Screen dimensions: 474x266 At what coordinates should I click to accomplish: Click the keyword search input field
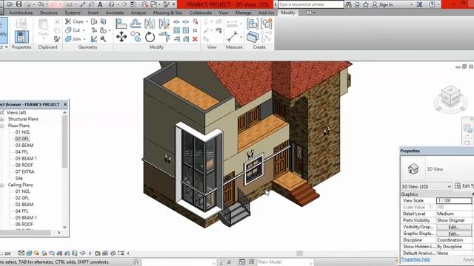click(x=311, y=4)
